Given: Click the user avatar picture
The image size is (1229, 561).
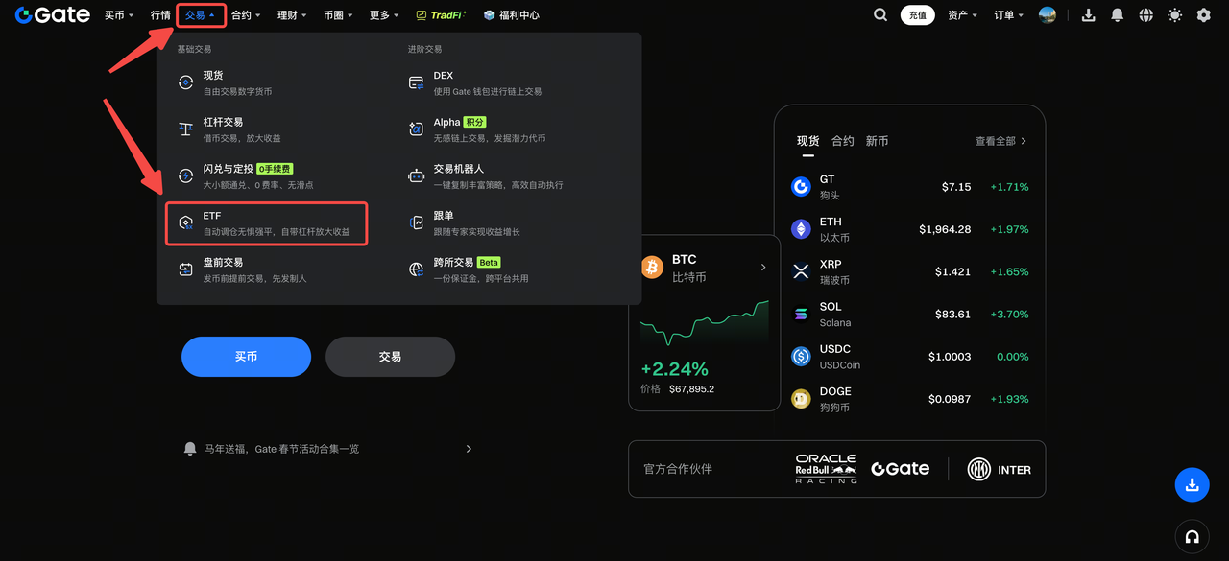Looking at the screenshot, I should [1048, 15].
